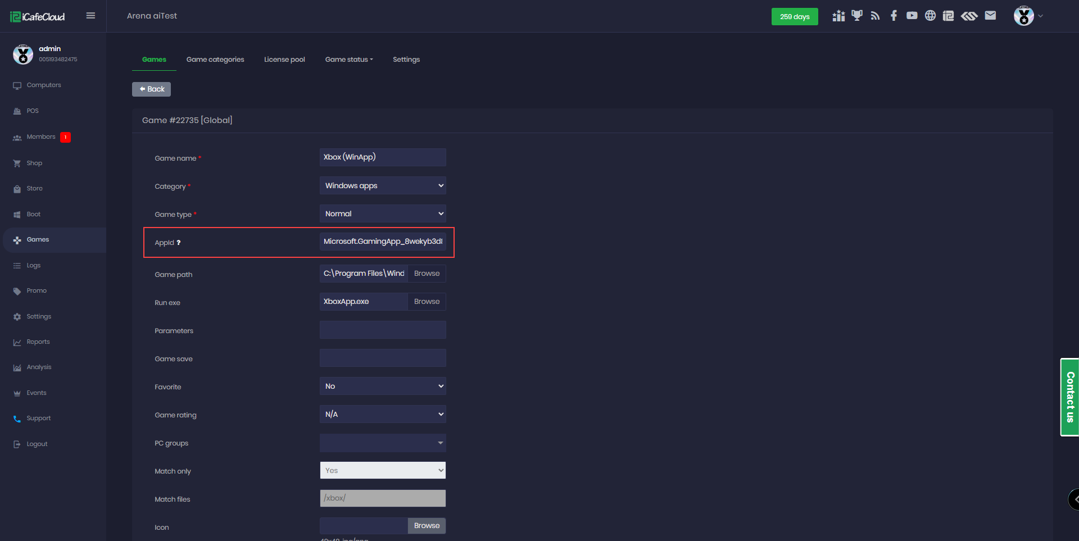The width and height of the screenshot is (1079, 541).
Task: Open the YouTube icon link
Action: (x=912, y=16)
